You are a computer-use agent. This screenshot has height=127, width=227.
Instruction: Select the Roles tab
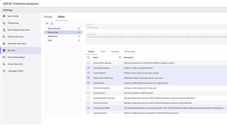tap(62, 17)
